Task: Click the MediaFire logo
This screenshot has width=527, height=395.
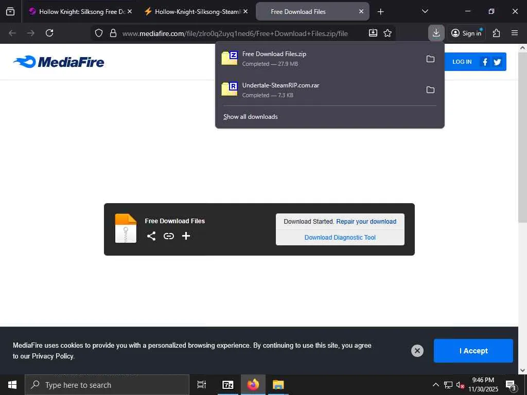Action: [x=59, y=62]
